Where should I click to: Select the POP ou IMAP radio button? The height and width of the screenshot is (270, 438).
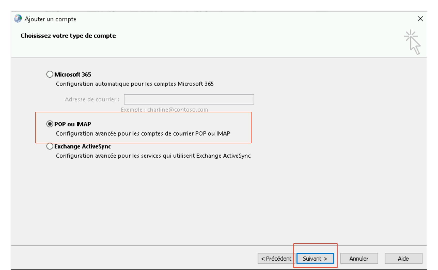coord(50,124)
